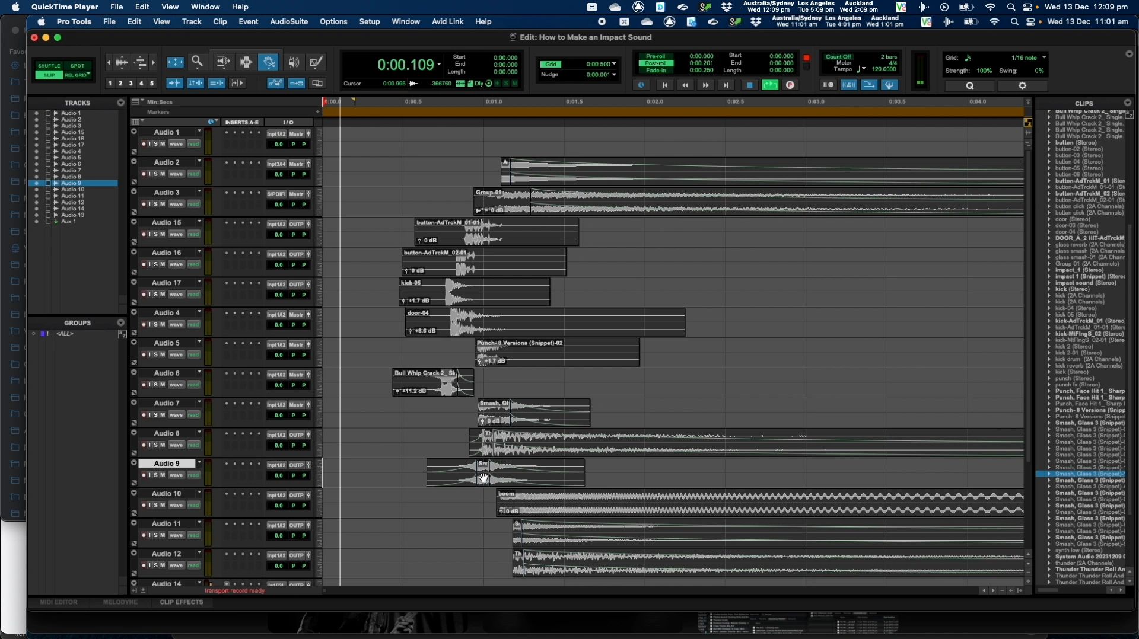1139x639 pixels.
Task: Switch to the MELODYNE tab at the bottom
Action: click(120, 602)
